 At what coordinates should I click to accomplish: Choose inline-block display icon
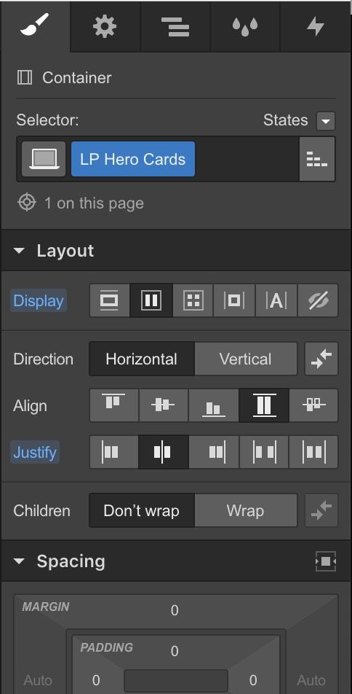(234, 300)
